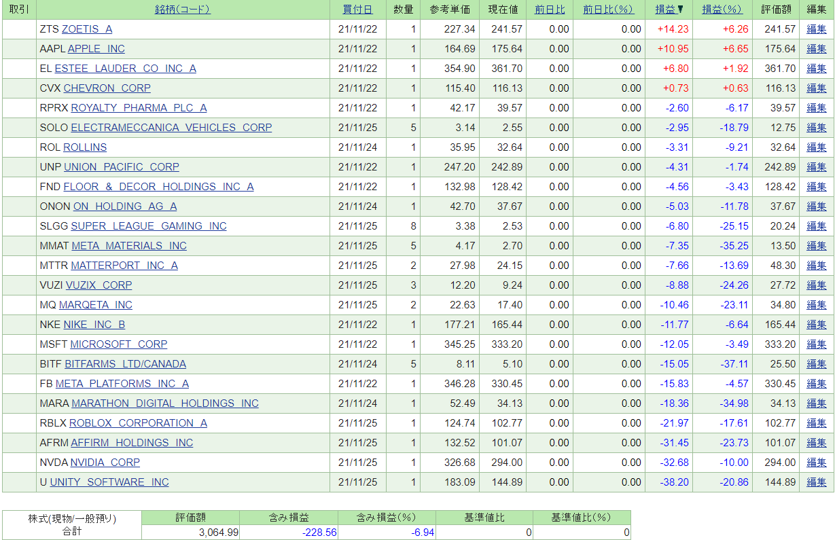Sort by the 前日比(%) column header
Image resolution: width=835 pixels, height=540 pixels.
pyautogui.click(x=608, y=10)
